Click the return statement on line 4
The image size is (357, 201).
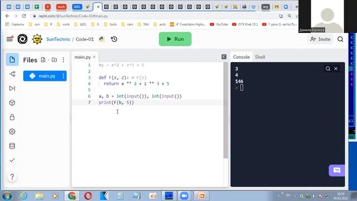coord(136,84)
